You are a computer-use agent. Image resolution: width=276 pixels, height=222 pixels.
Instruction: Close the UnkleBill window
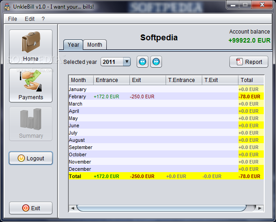(x=262, y=5)
